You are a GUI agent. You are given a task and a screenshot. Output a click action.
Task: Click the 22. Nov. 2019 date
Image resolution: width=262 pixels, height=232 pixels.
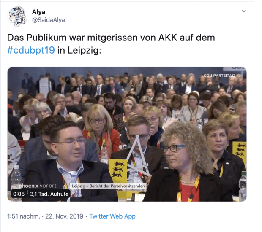pyautogui.click(x=64, y=216)
